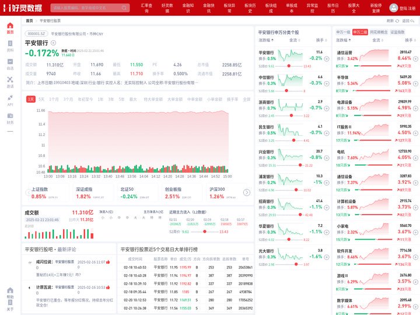Image resolution: width=420 pixels, height=315 pixels.
Task: Click plus icon on 浙商银行 row
Action: (x=327, y=108)
